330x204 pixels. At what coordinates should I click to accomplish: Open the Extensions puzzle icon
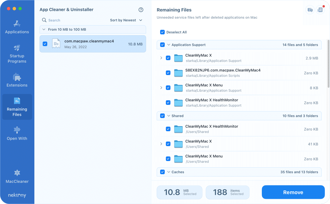[x=17, y=77]
